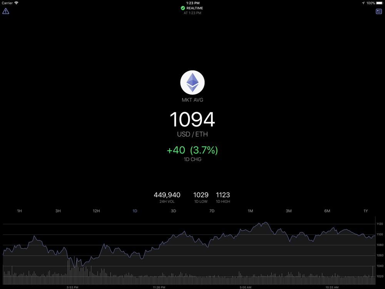385x289 pixels.
Task: Tap the USD / ETH currency pair
Action: tap(192, 134)
